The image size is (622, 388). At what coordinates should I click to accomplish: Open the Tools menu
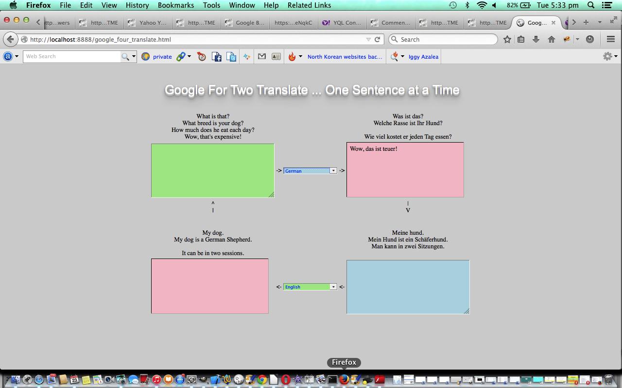(211, 5)
